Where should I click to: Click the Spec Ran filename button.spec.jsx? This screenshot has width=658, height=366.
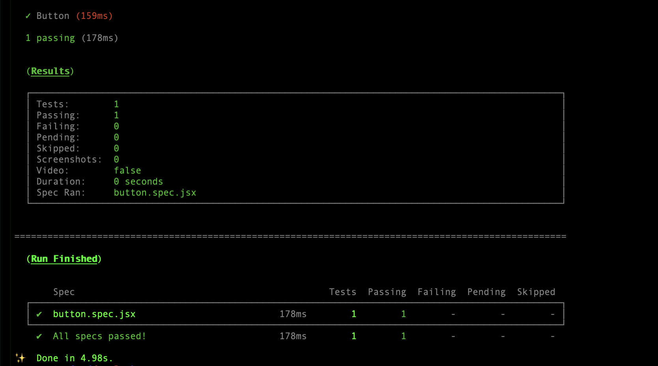(155, 192)
